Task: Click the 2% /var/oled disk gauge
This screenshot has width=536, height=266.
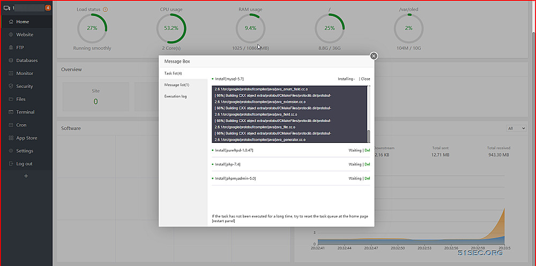Action: pyautogui.click(x=409, y=28)
